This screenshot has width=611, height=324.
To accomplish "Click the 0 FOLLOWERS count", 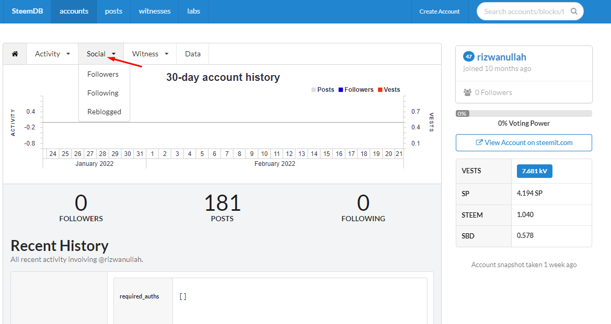I will coord(81,208).
